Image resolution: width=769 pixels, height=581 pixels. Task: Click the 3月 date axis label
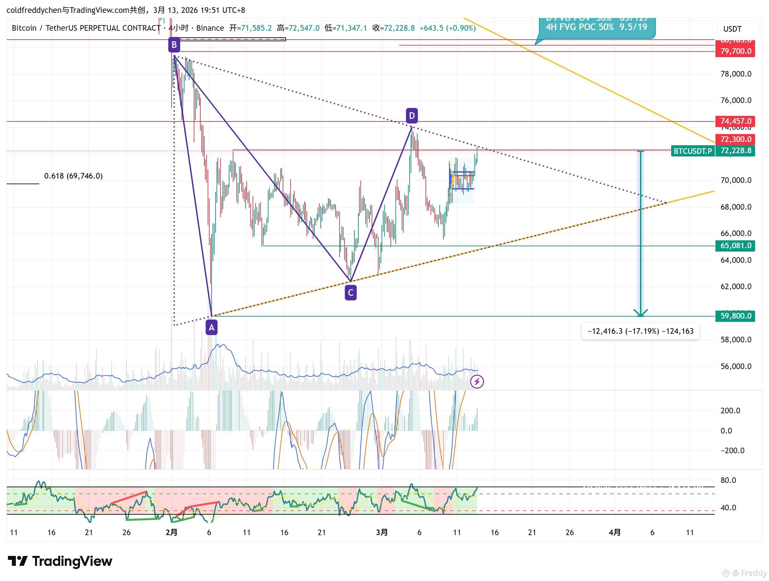[x=382, y=532]
